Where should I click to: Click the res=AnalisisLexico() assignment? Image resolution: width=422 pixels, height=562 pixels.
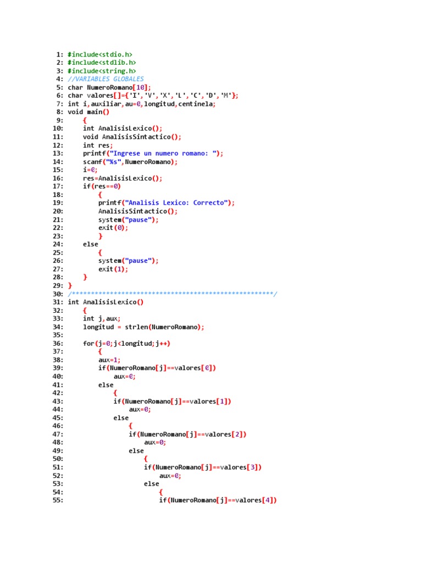123,178
